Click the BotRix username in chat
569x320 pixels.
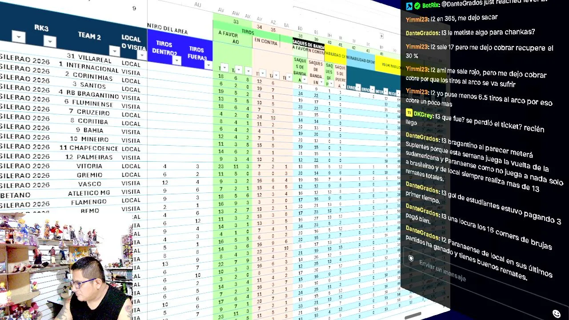click(431, 5)
